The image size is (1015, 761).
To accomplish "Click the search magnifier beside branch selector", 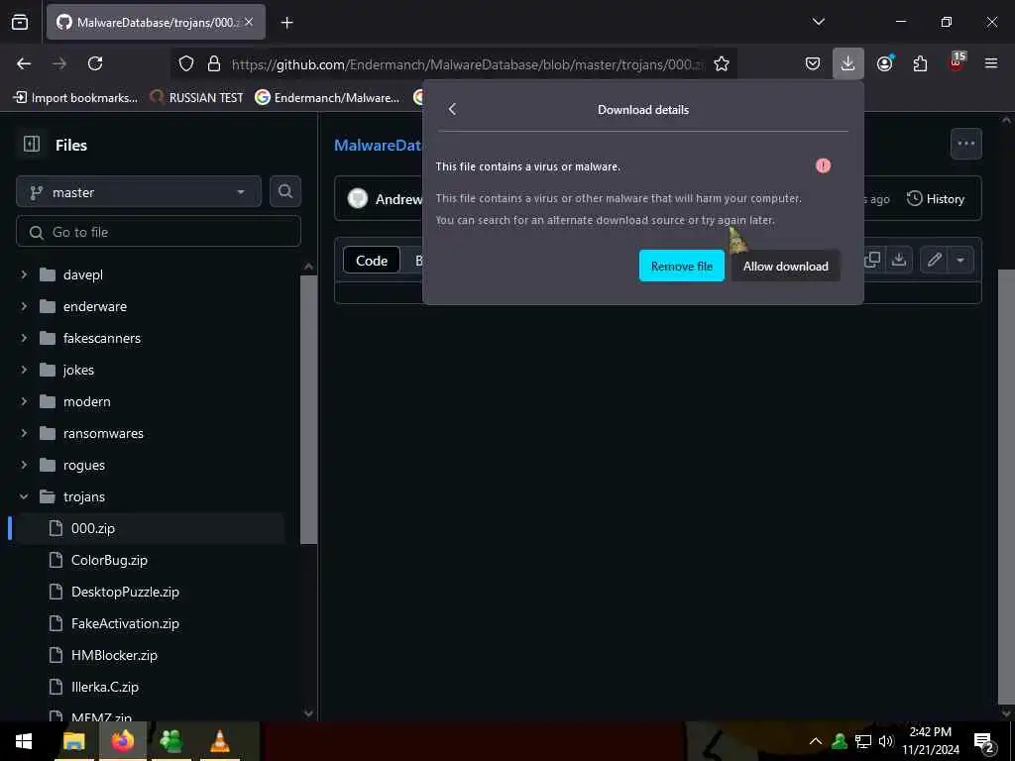I will click(285, 191).
